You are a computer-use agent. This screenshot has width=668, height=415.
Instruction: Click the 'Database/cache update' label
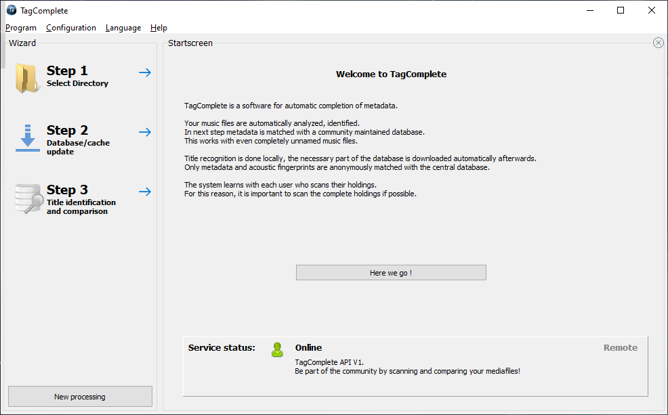[78, 148]
